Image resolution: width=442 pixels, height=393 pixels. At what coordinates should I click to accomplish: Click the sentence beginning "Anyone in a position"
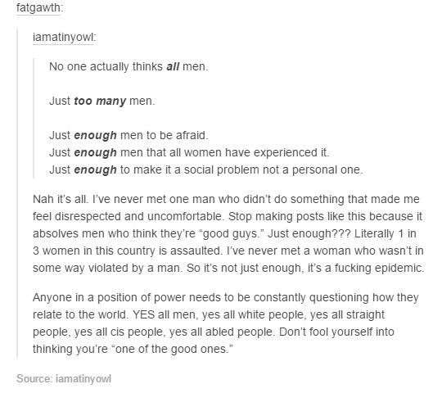tap(226, 306)
